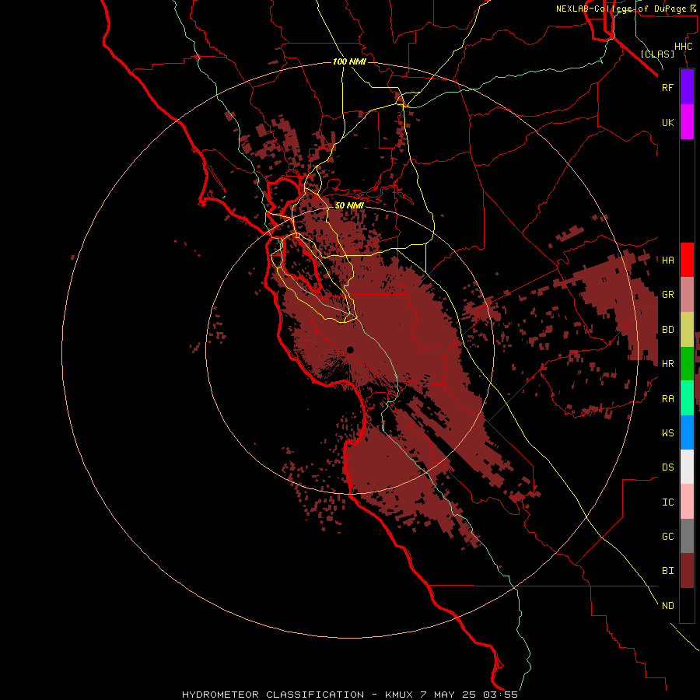Viewport: 700px width, 700px height.
Task: Click the RA legend label
Action: click(668, 399)
